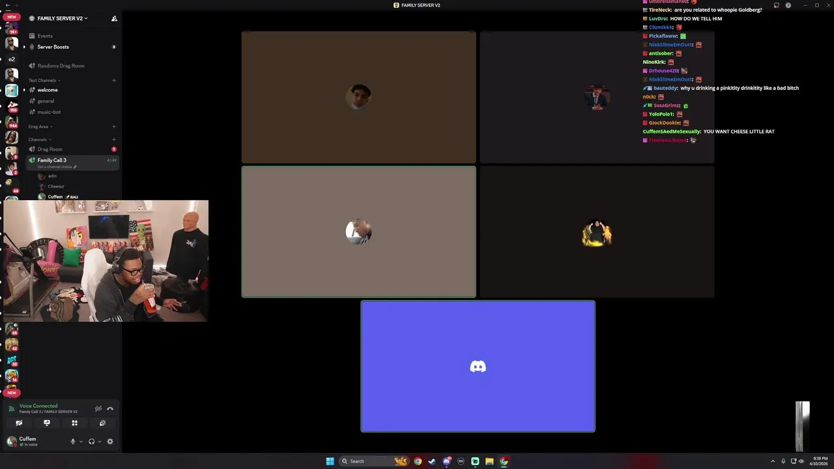Open the soundboard

102,423
